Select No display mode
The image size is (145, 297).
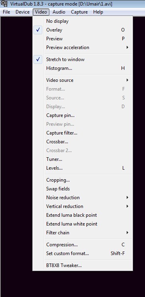(x=82, y=21)
